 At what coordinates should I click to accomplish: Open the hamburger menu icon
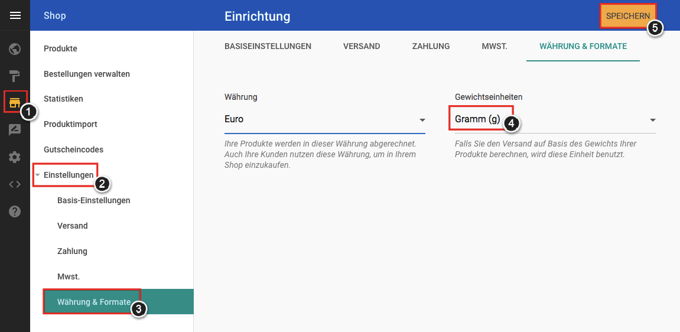[15, 15]
